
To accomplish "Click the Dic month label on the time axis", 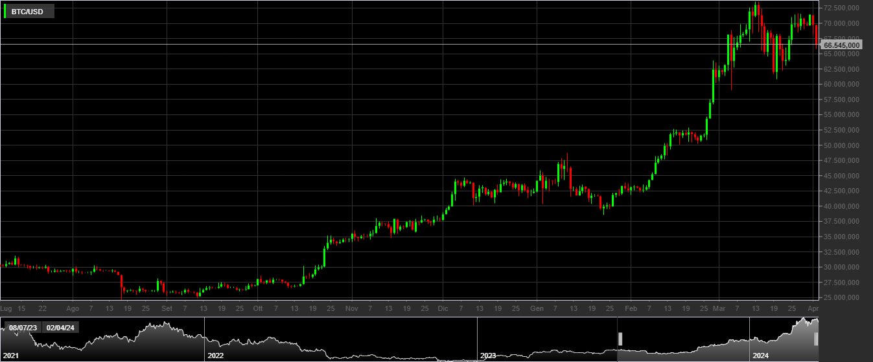I will 443,308.
